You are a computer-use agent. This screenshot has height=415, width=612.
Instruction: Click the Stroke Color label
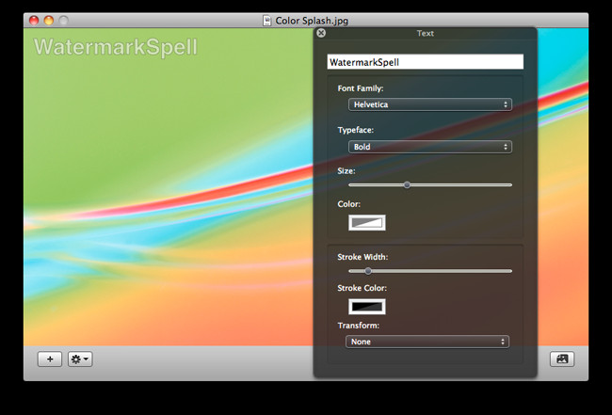click(362, 288)
